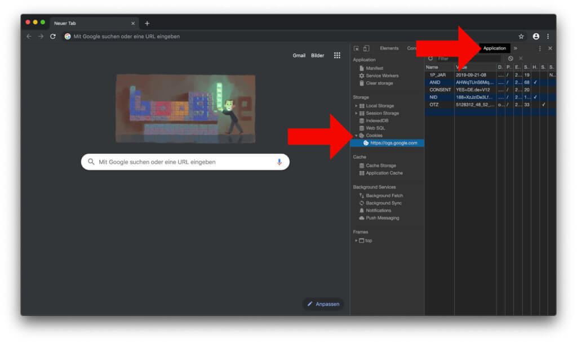Delete the selected cookie with the X icon
The image size is (577, 343).
click(x=521, y=59)
